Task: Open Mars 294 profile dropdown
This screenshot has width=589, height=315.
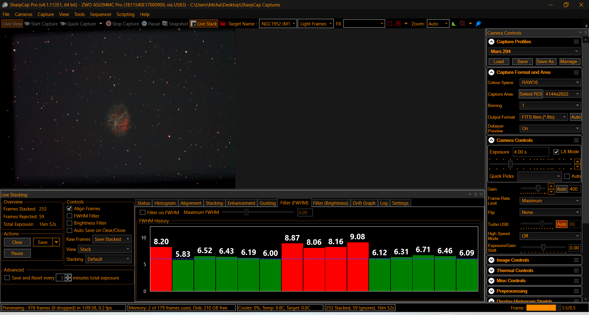Action: click(x=534, y=51)
